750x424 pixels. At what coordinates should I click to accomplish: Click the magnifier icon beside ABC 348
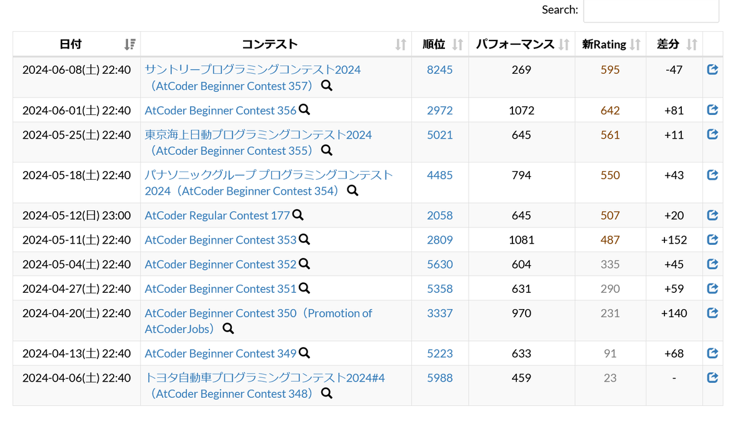326,393
